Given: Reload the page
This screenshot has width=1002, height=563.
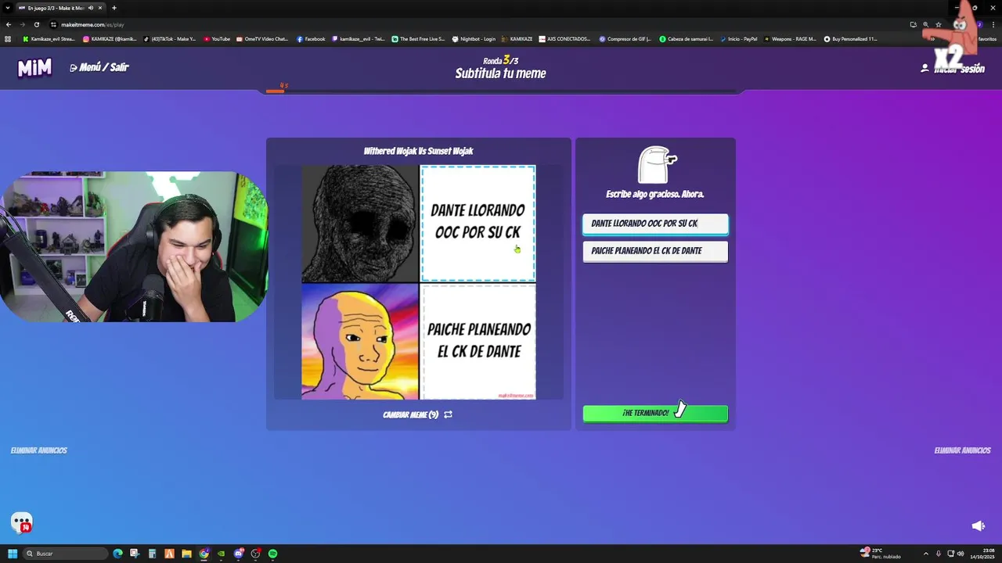Looking at the screenshot, I should click(36, 24).
